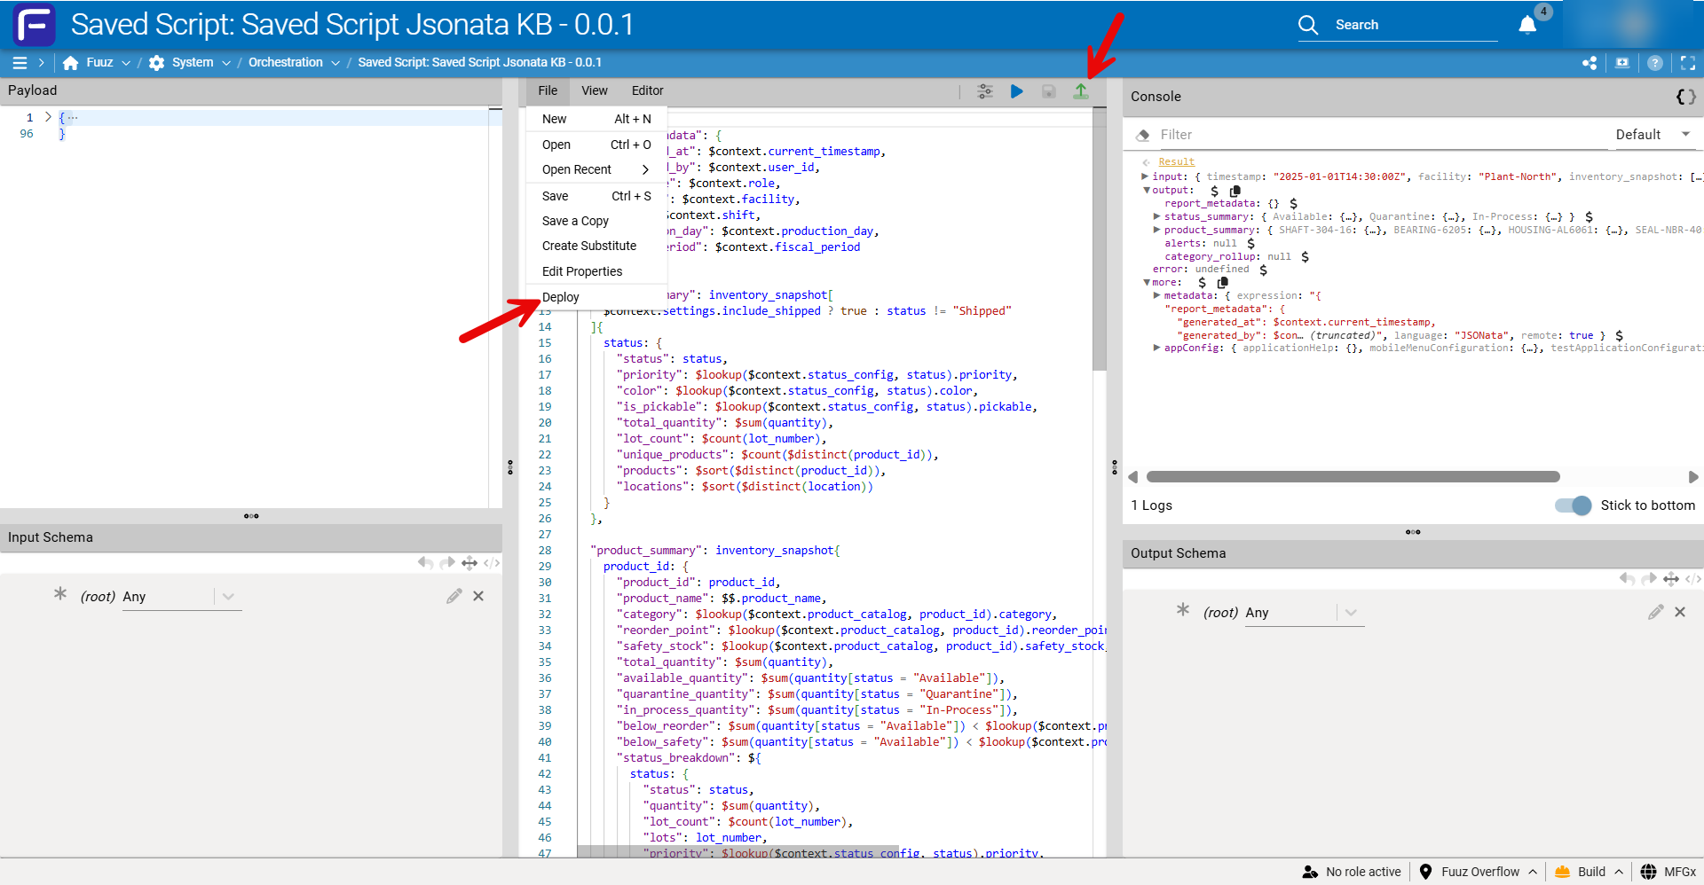Expand the status_summary node in console
This screenshot has height=885, width=1704.
[x=1156, y=216]
